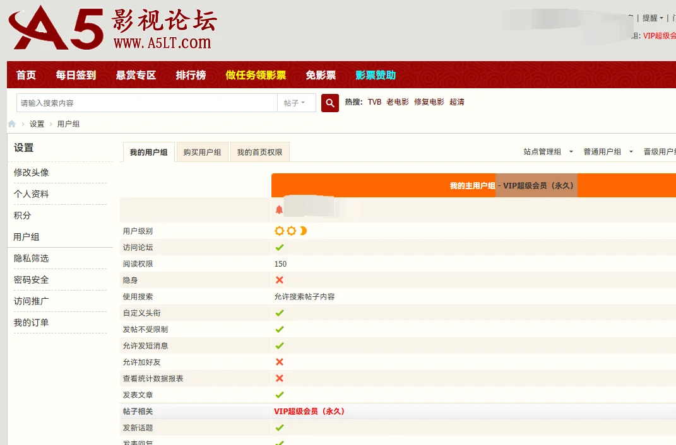Screen dimensions: 676x445
Task: Click the 超清 hot search link
Action: pos(457,102)
